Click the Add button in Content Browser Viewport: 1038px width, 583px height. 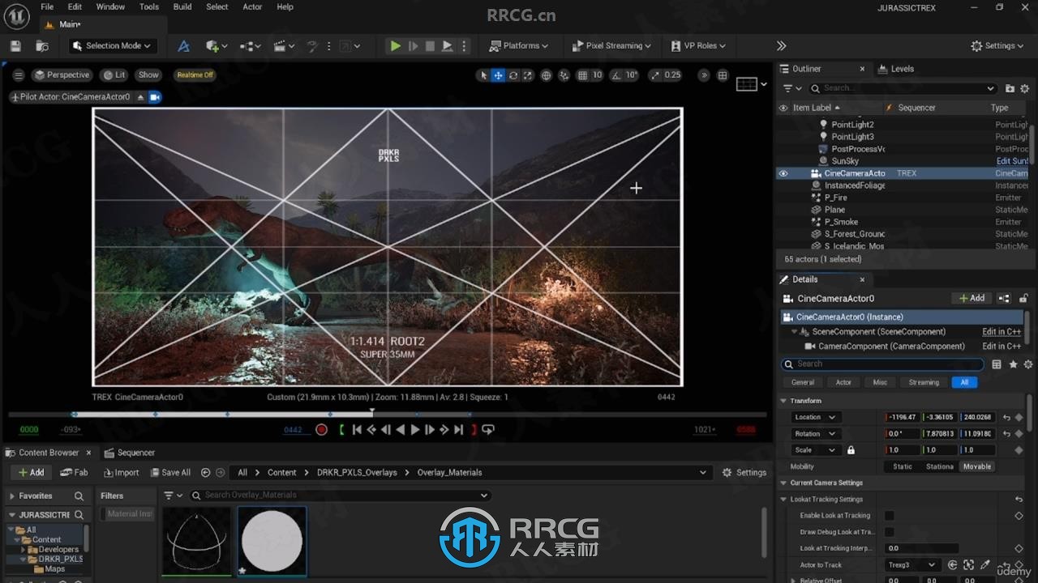click(32, 473)
